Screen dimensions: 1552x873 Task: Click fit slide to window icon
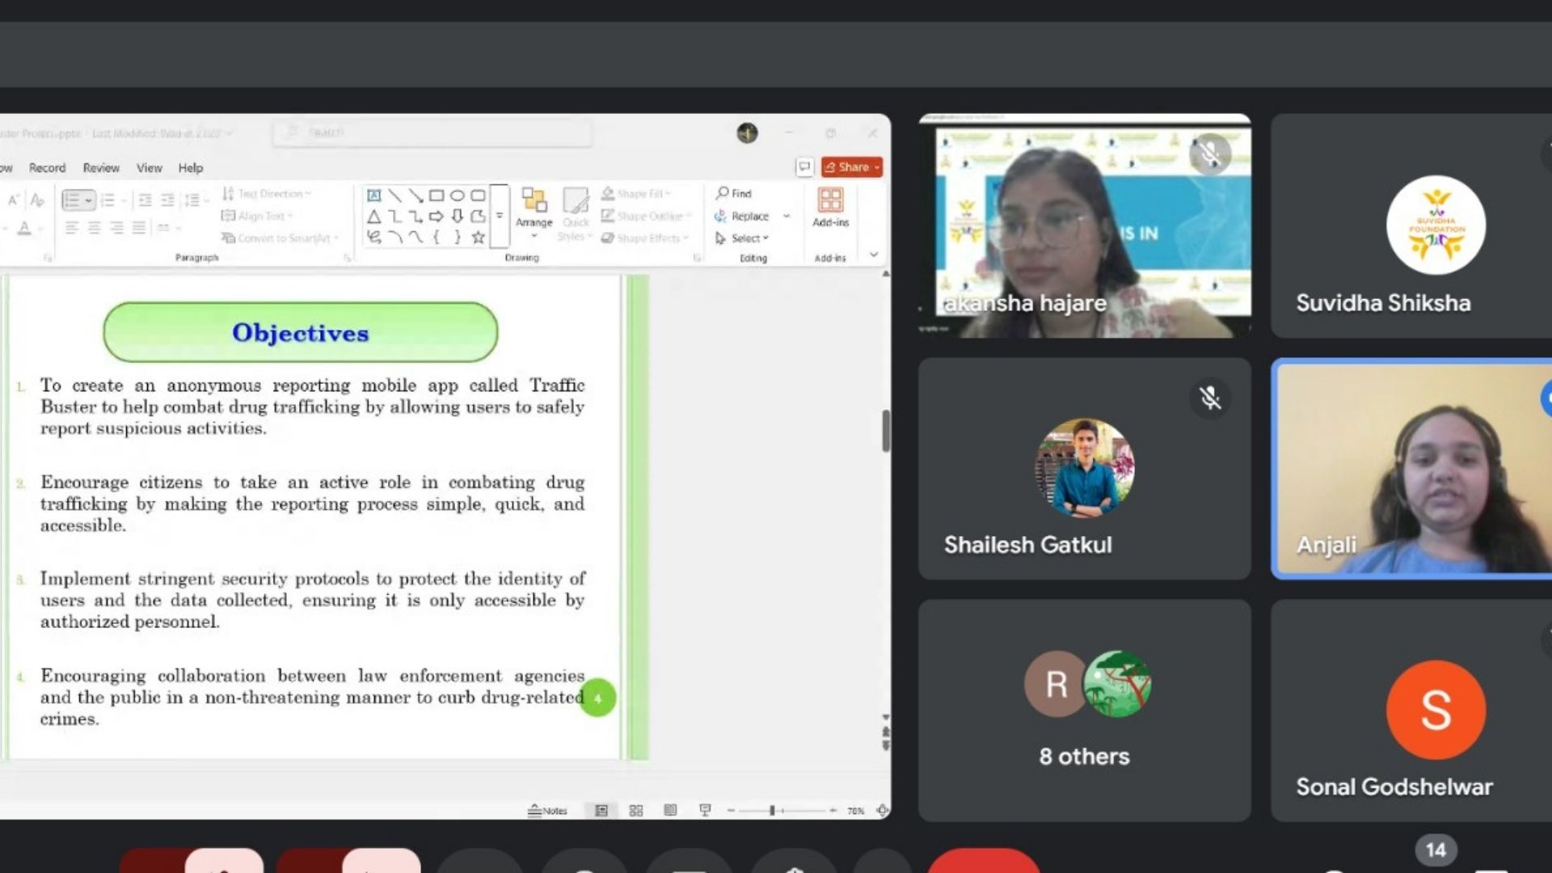tap(882, 810)
